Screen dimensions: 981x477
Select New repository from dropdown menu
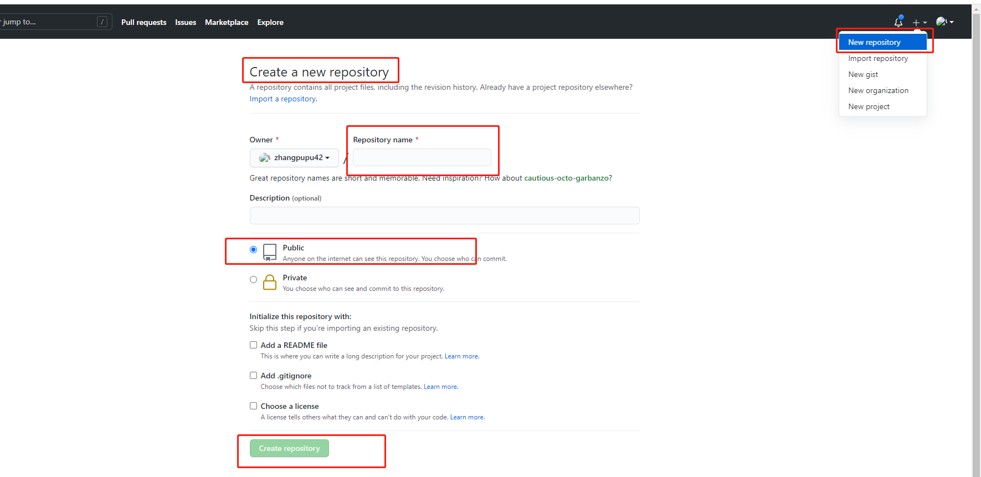point(883,42)
